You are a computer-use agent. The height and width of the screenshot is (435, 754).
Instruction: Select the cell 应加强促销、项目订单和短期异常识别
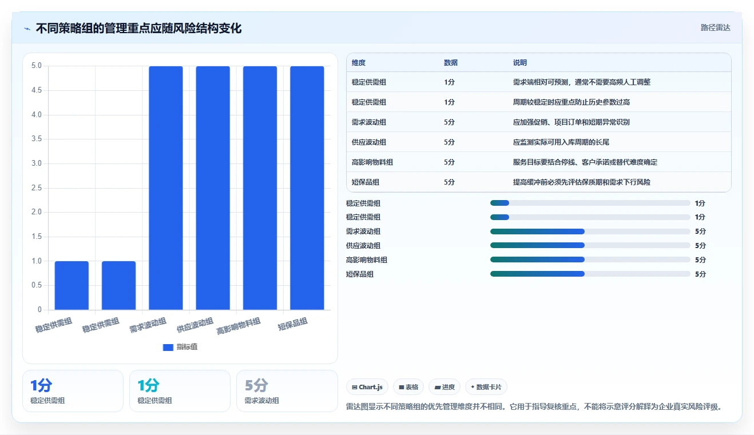(572, 122)
